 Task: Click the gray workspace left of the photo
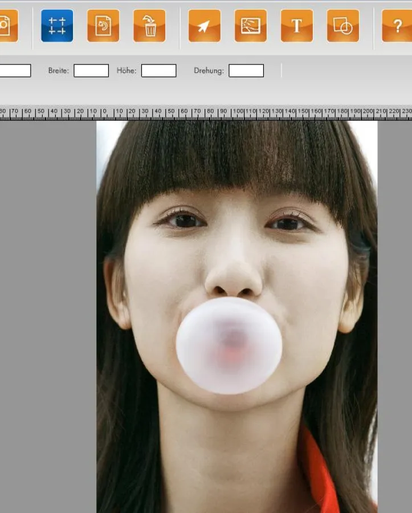pyautogui.click(x=48, y=313)
